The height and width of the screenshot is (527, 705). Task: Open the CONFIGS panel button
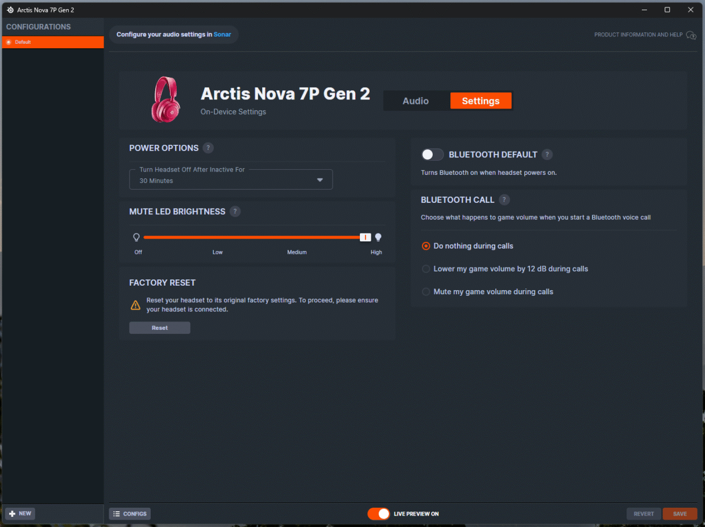tap(130, 513)
